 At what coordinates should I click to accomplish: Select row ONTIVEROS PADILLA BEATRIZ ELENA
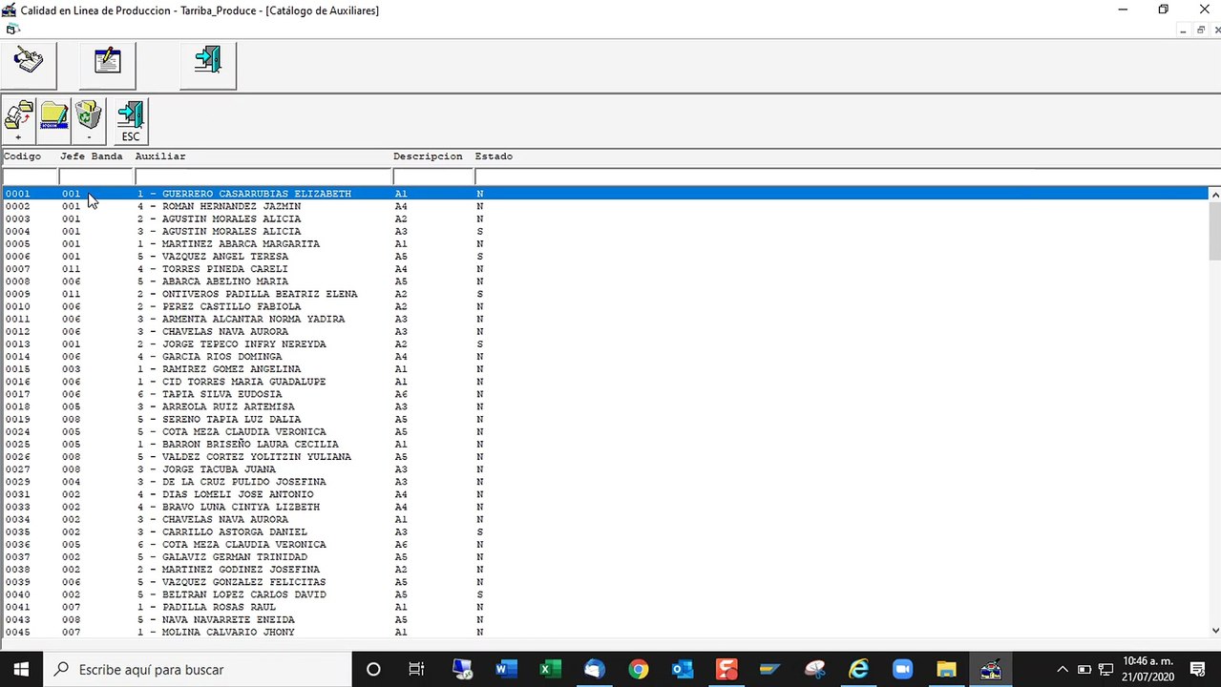click(605, 294)
